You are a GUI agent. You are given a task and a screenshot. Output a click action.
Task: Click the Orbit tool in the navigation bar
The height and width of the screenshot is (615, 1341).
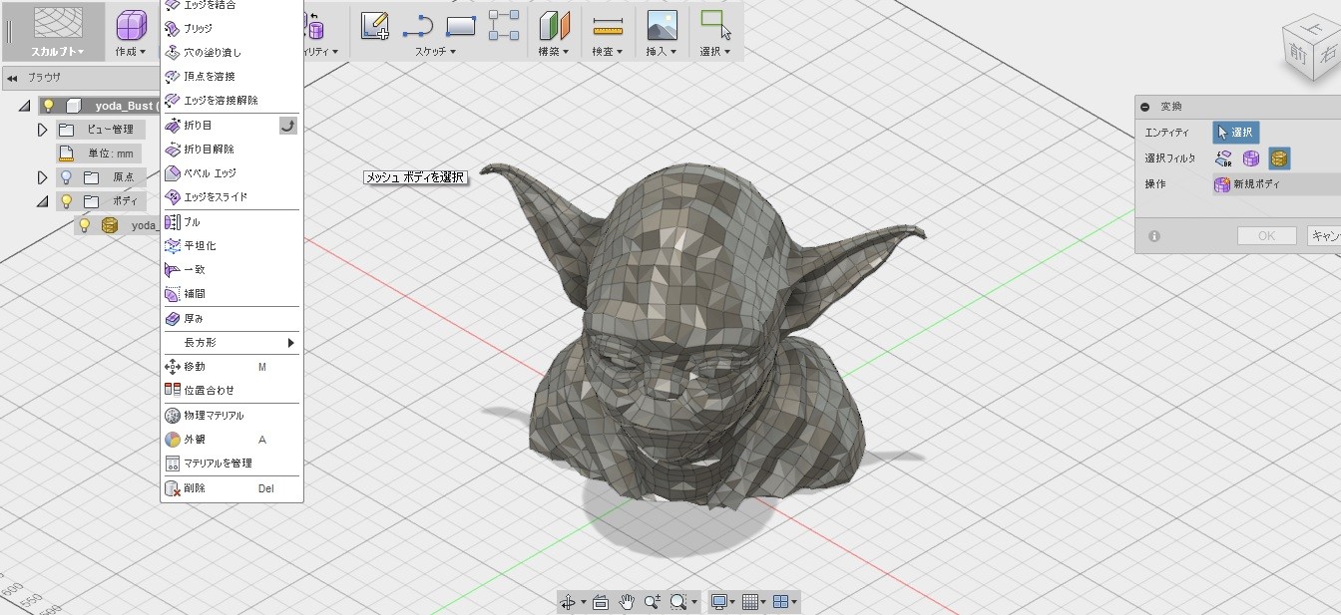click(568, 601)
